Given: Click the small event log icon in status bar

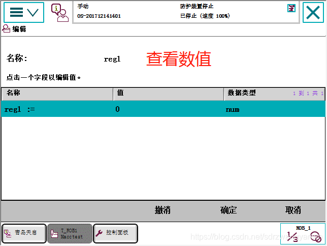Looking at the screenshot, I should tap(291, 8).
